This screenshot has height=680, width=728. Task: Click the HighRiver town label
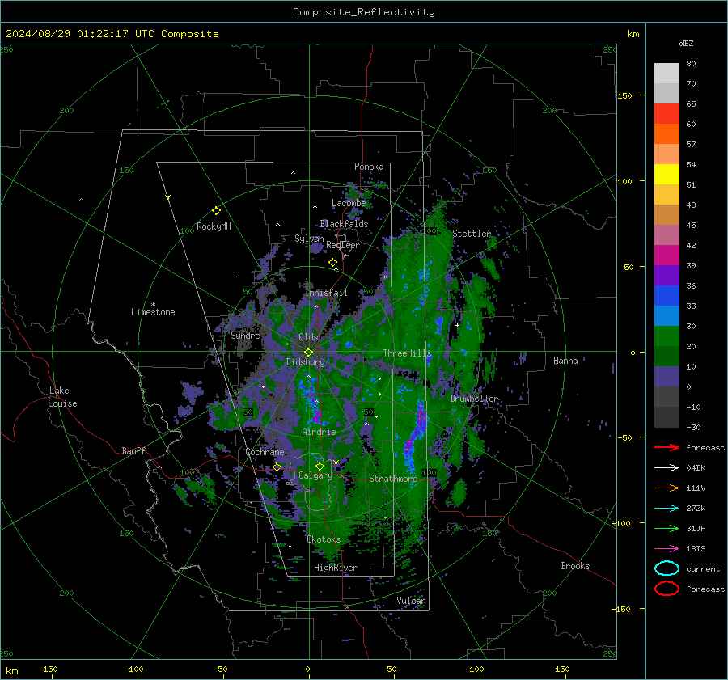tap(336, 568)
